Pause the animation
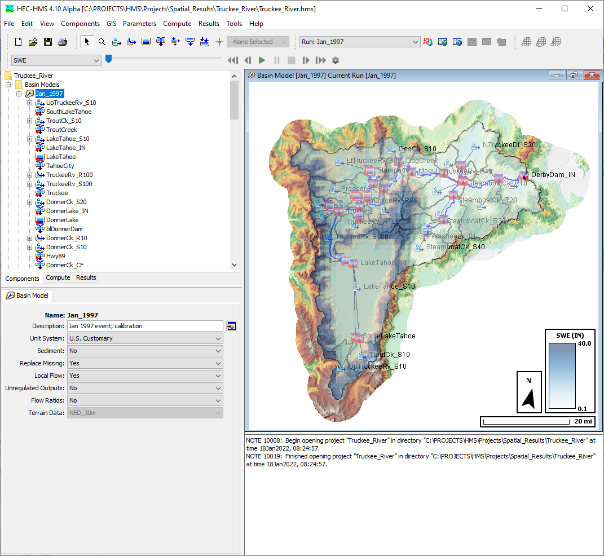The width and height of the screenshot is (604, 556). tap(276, 60)
